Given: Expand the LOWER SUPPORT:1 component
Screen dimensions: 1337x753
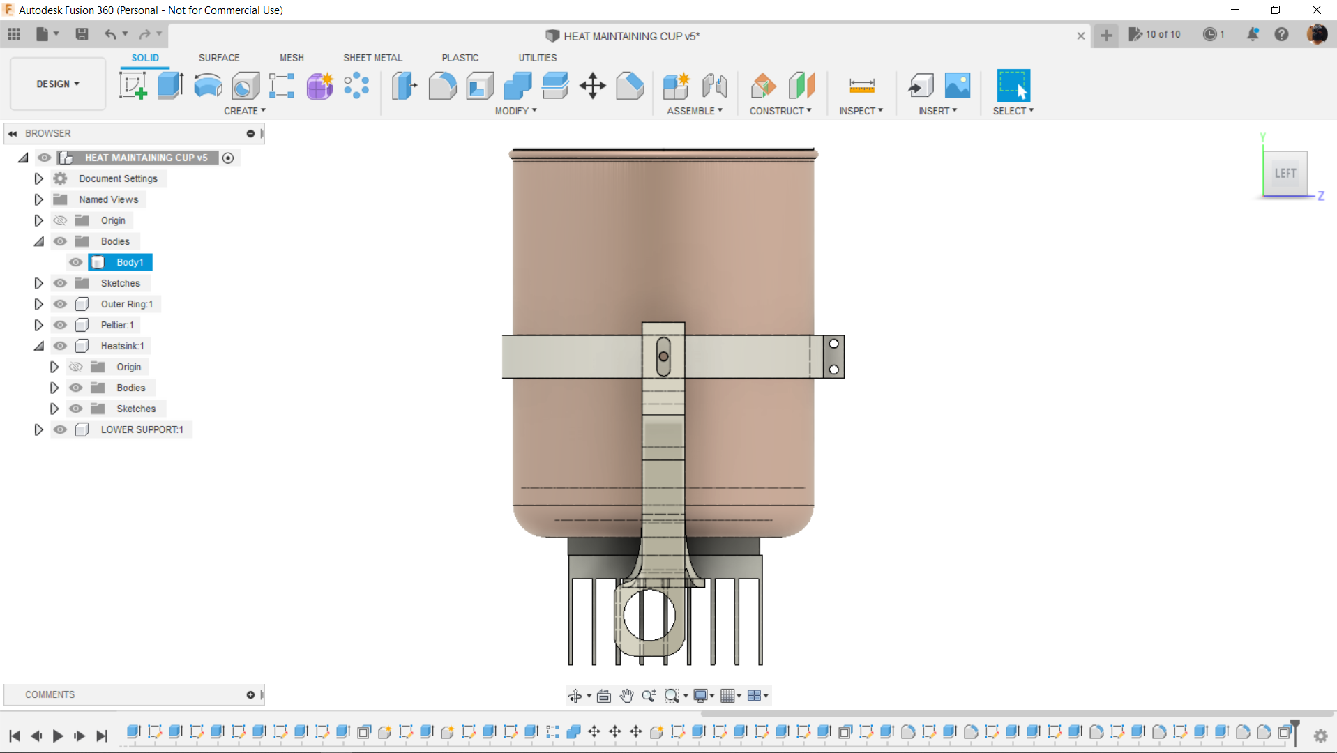Looking at the screenshot, I should [38, 429].
